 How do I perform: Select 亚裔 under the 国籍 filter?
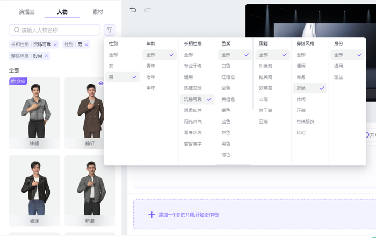tap(264, 121)
